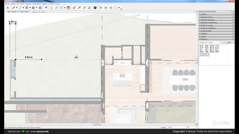Click the Longitud measurement input field

176,127
